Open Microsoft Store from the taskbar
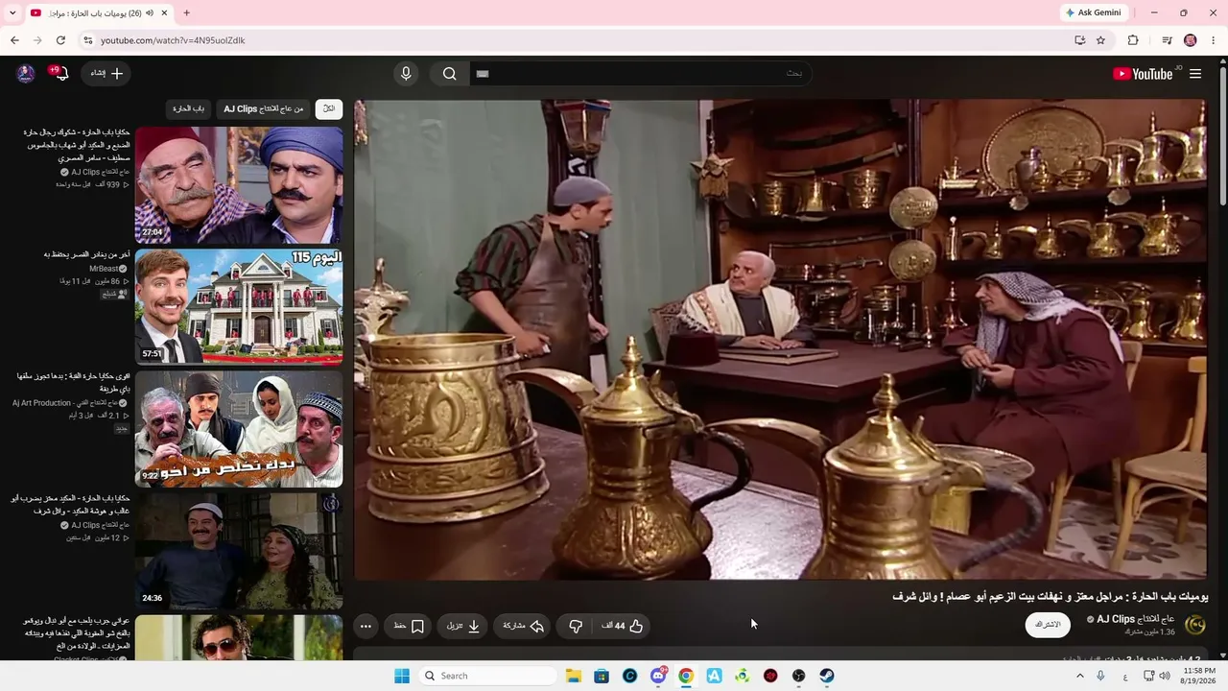This screenshot has width=1228, height=691. pyautogui.click(x=602, y=676)
